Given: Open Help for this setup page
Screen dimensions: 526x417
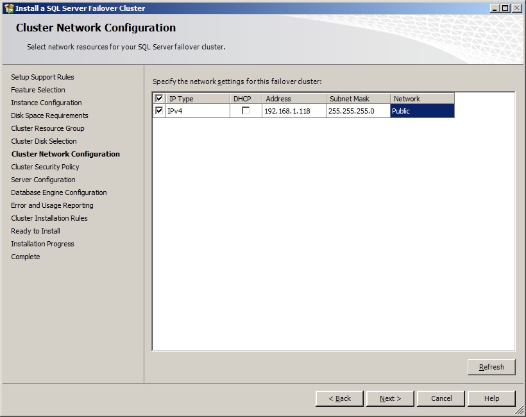Looking at the screenshot, I should [491, 398].
